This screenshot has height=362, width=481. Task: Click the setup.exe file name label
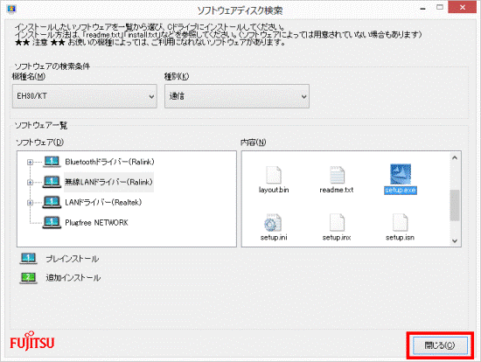(401, 191)
